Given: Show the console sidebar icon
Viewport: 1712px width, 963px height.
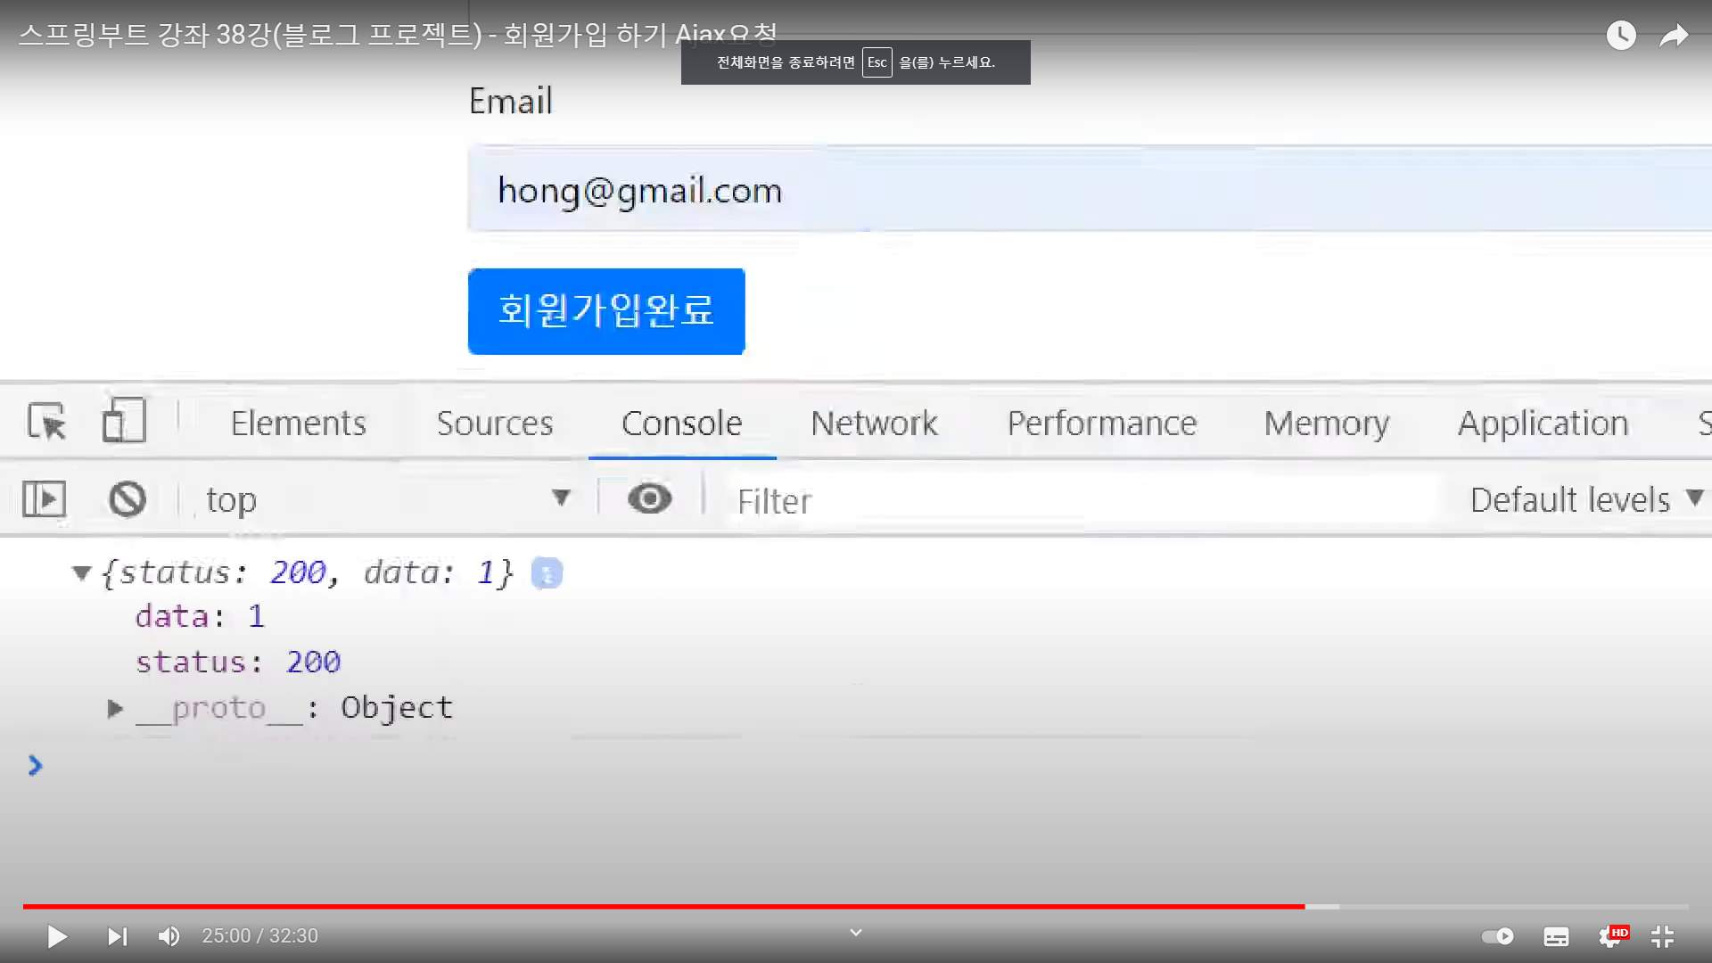Looking at the screenshot, I should point(44,499).
